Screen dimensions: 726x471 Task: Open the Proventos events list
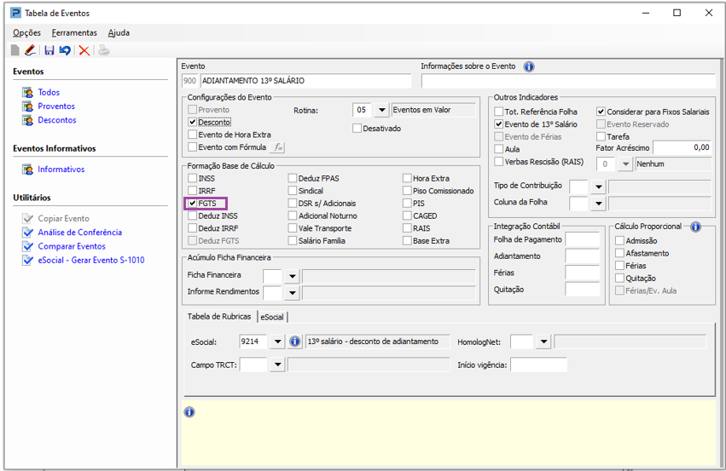[56, 106]
